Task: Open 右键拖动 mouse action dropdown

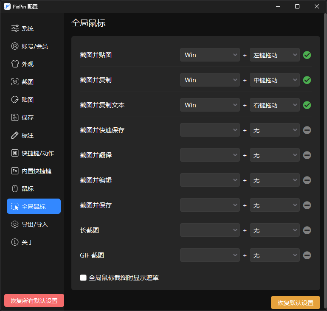Action: [x=275, y=105]
